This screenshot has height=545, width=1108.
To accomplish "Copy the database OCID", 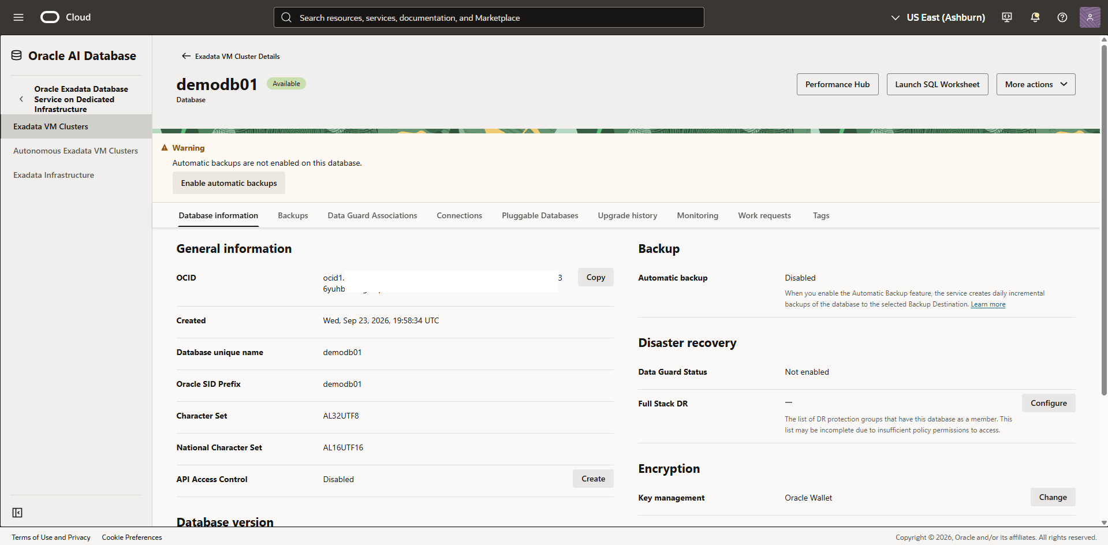I will 595,277.
